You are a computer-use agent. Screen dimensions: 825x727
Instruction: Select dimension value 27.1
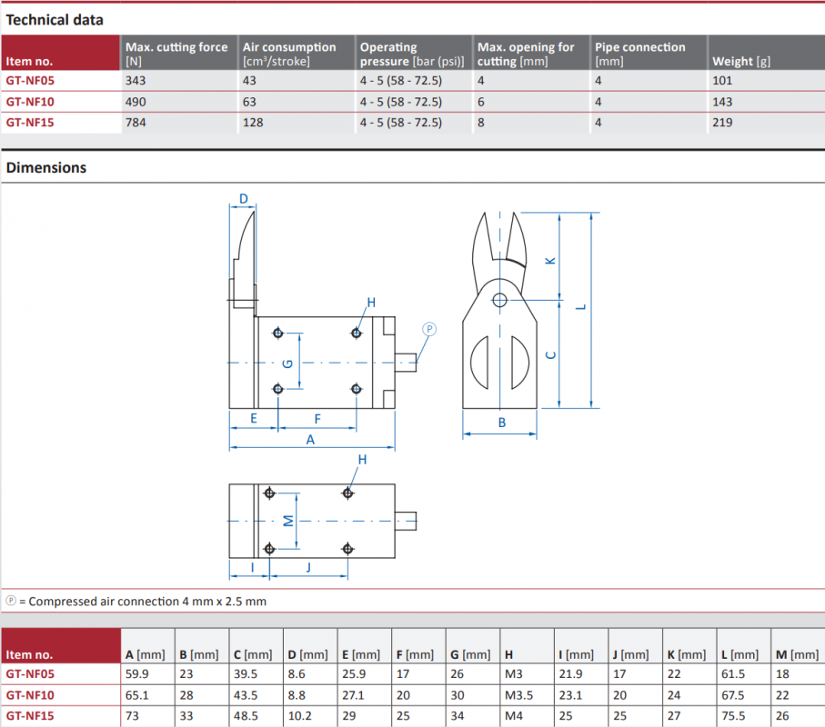(x=353, y=695)
